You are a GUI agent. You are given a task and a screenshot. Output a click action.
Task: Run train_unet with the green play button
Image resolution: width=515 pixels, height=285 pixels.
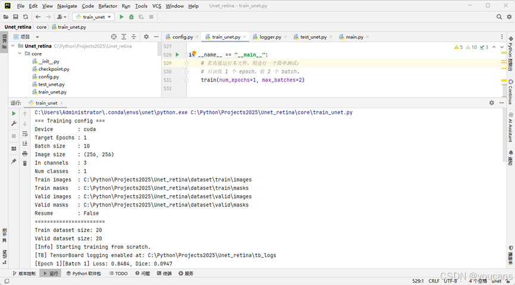121,17
